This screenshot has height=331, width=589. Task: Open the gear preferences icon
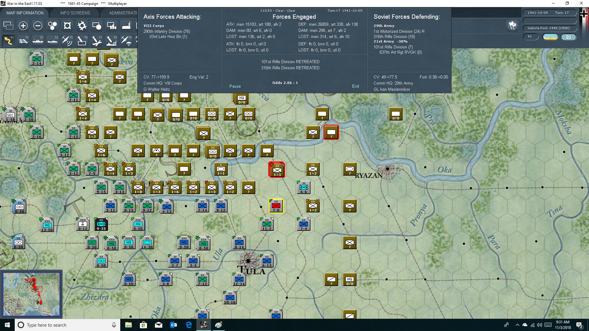click(x=82, y=26)
